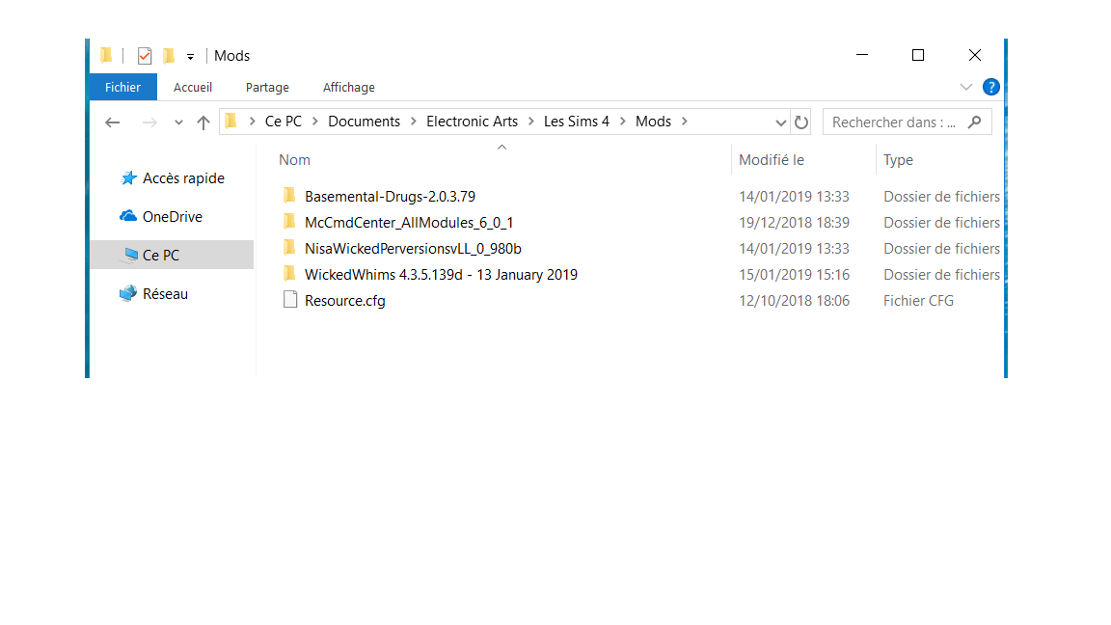Expand chevron after Documents in path
Viewport: 1111px width, 625px height.
[413, 122]
